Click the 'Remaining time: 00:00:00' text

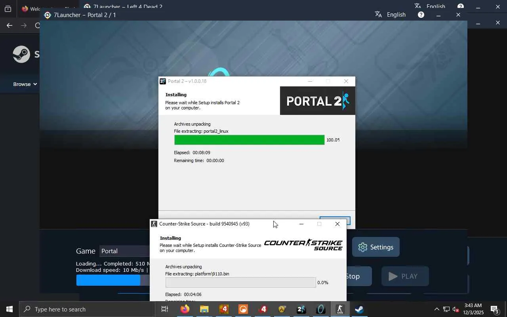click(x=199, y=160)
